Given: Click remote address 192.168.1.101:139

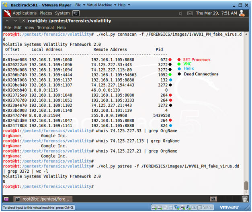Looking at the screenshot, I should pyautogui.click(x=112, y=110).
